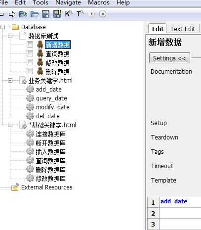Tick the checkbox for 查询数据 test
The image size is (201, 230).
click(x=30, y=53)
